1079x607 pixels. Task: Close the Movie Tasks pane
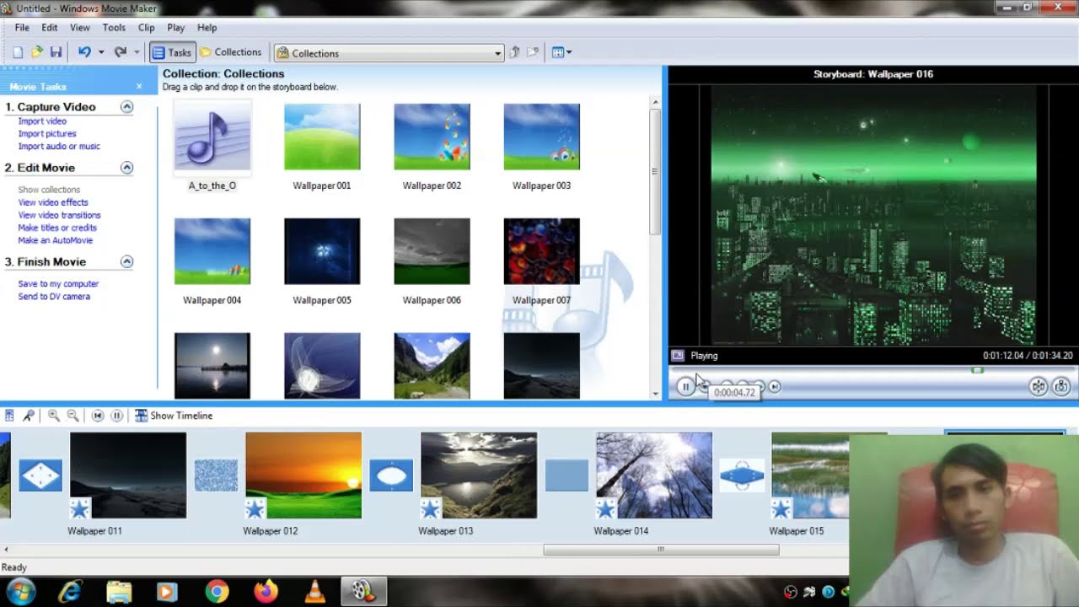pyautogui.click(x=139, y=87)
